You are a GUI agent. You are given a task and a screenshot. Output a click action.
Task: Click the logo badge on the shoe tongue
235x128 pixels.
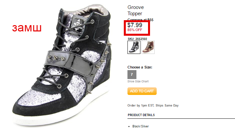pos(78,24)
